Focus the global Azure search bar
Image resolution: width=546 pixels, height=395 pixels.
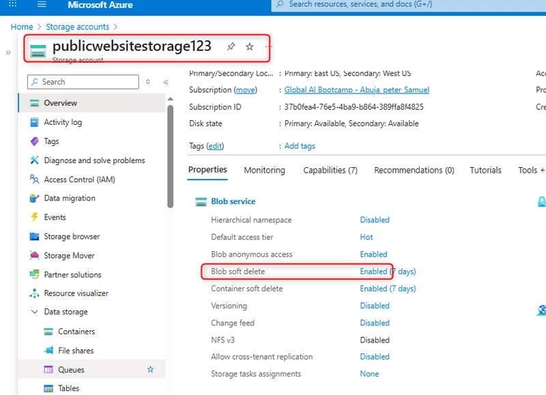(408, 5)
